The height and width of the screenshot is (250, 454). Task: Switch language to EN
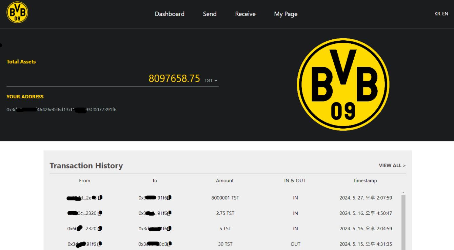pyautogui.click(x=445, y=14)
